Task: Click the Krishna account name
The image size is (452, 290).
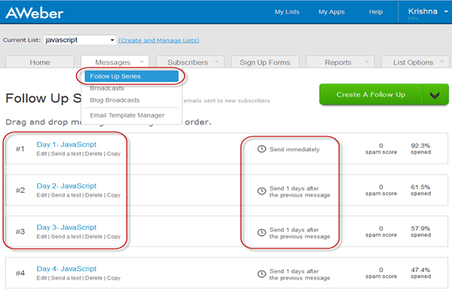Action: point(423,11)
